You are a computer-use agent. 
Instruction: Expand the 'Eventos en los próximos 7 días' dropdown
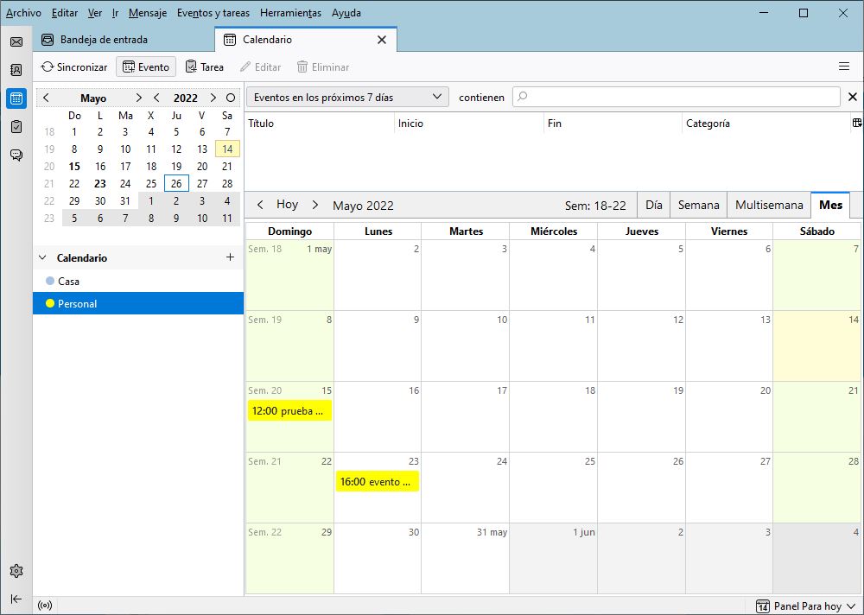coord(347,97)
